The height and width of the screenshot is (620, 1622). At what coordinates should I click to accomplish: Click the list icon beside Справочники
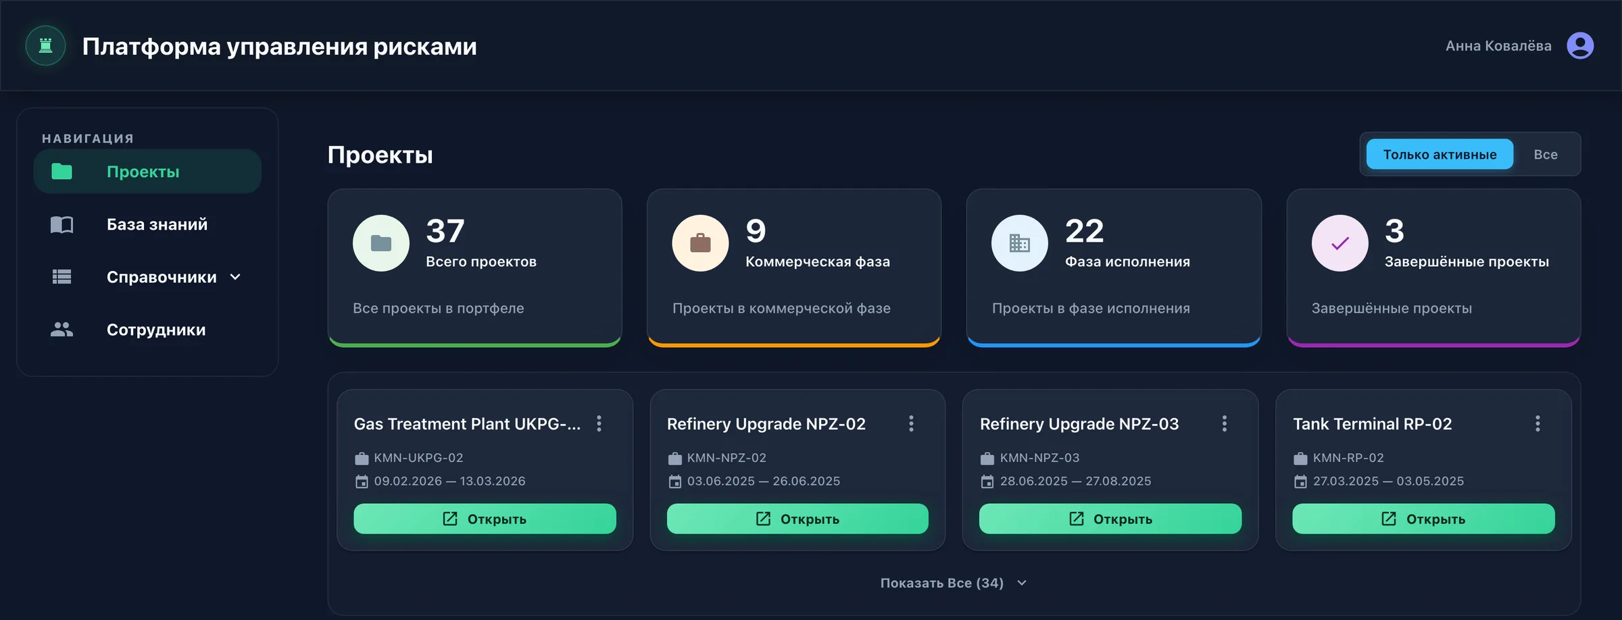pyautogui.click(x=62, y=277)
